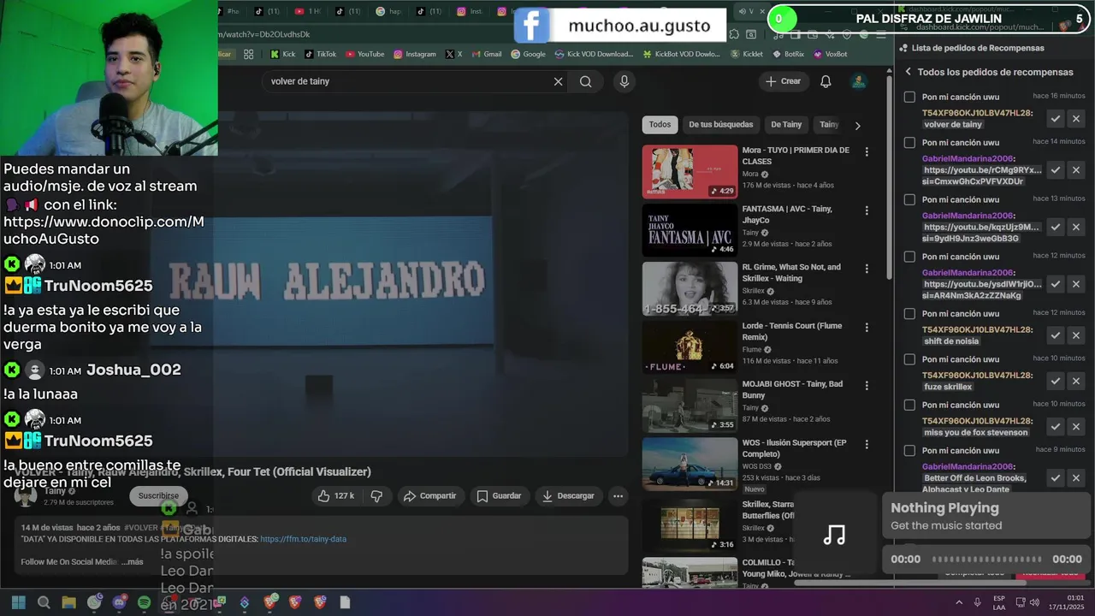The width and height of the screenshot is (1095, 616).
Task: Open options menu for FANTASMA AVC video
Action: pos(867,210)
